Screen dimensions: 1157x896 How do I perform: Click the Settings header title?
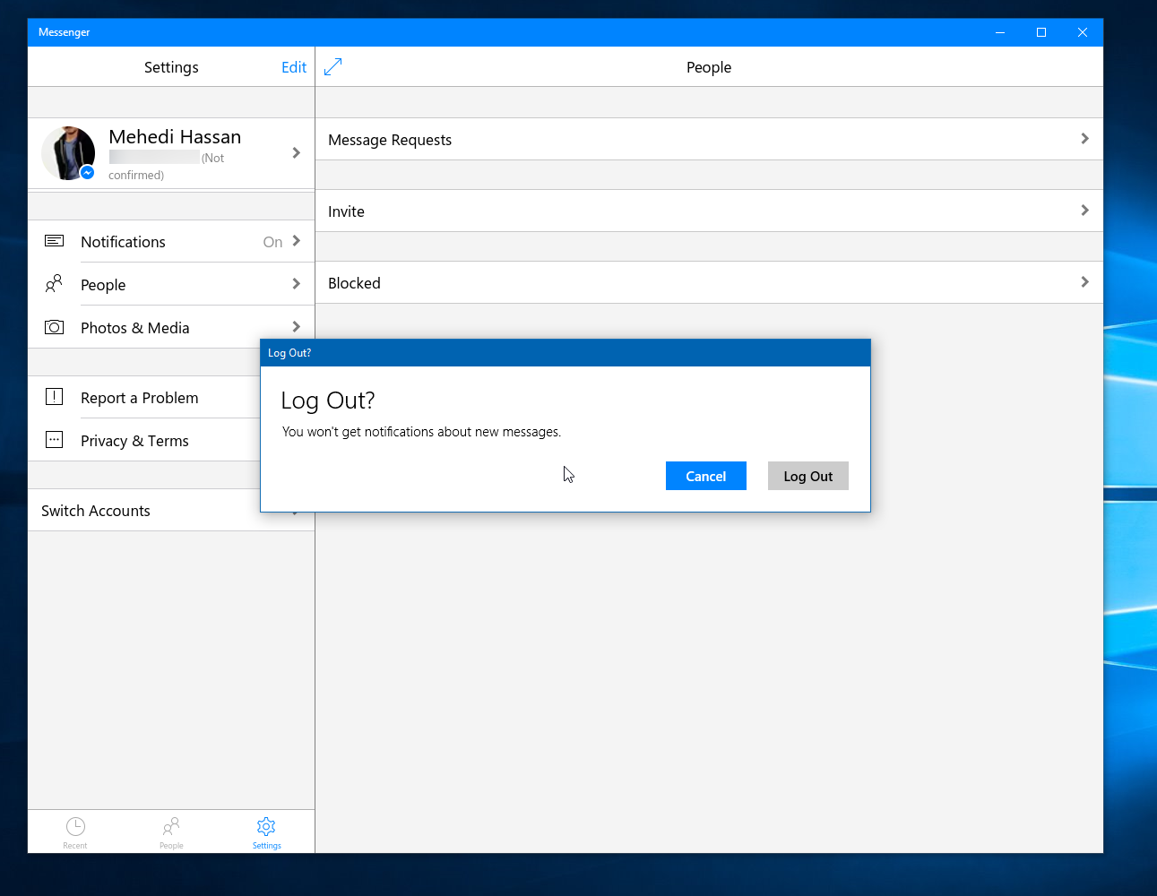coord(171,67)
